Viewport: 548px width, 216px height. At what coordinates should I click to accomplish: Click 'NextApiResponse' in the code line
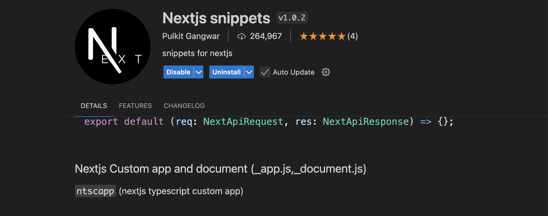(x=366, y=122)
